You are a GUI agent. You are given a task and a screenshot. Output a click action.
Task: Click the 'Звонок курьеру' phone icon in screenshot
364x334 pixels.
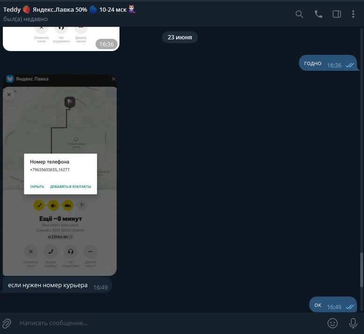(51, 252)
